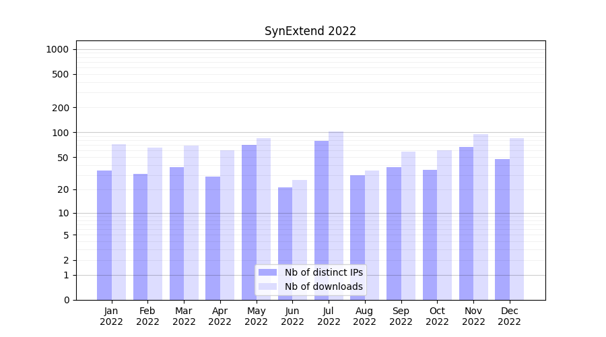Screen dimensions: 606x337
Task: Click the Mar 2022 x-axis label
Action: point(184,316)
